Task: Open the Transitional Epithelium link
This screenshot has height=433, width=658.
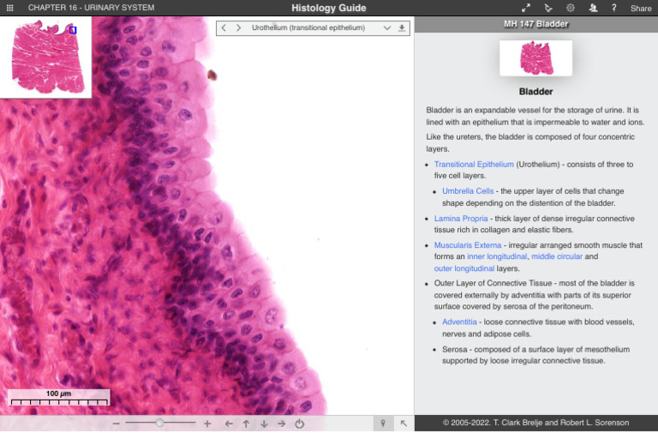Action: [474, 165]
